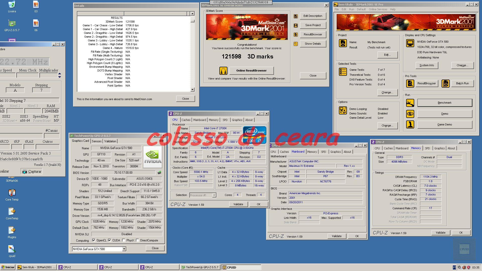Click the Display and CPU Settings monitor icon
482x271 pixels.
point(410,43)
